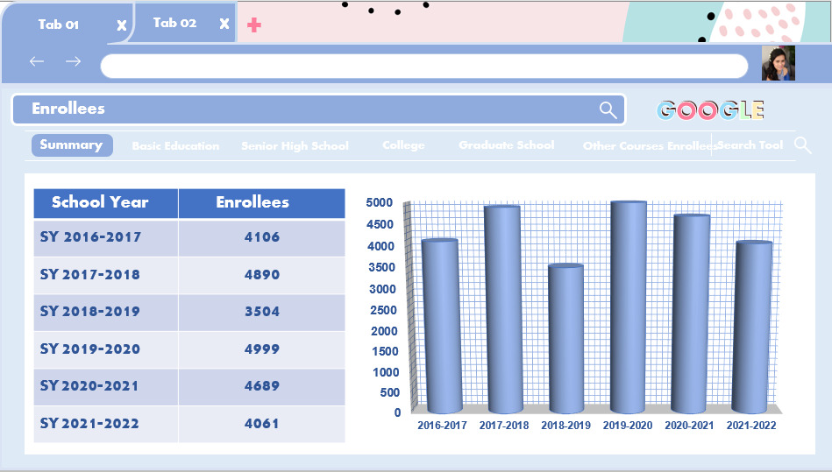The height and width of the screenshot is (472, 832).
Task: Go back with left arrow
Action: coord(37,61)
